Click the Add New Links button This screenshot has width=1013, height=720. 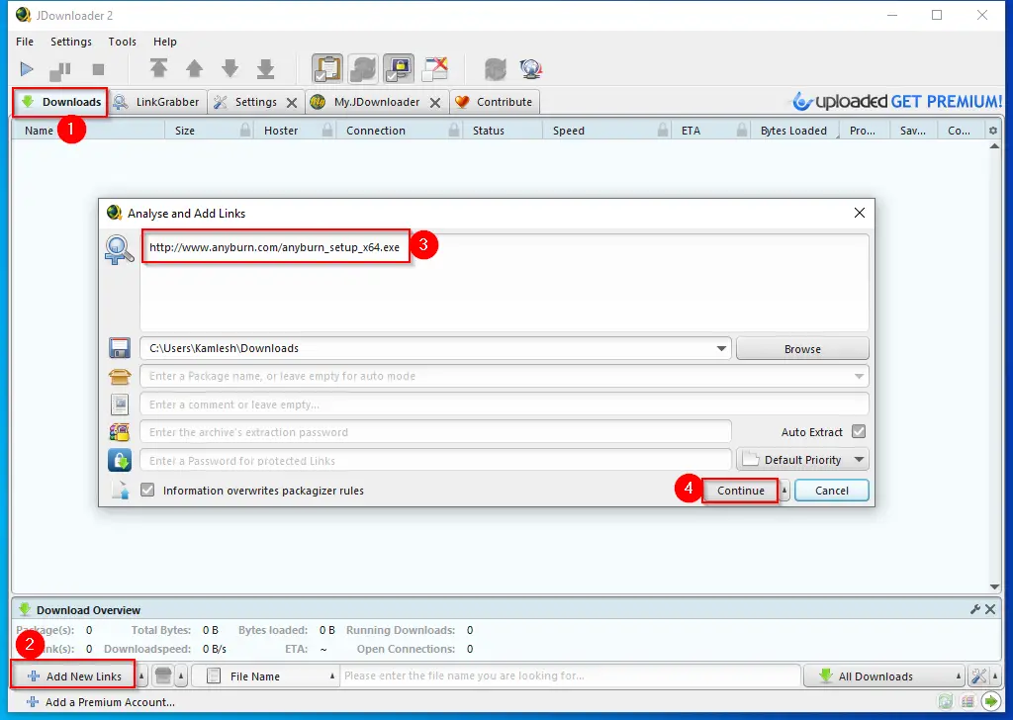(x=73, y=676)
